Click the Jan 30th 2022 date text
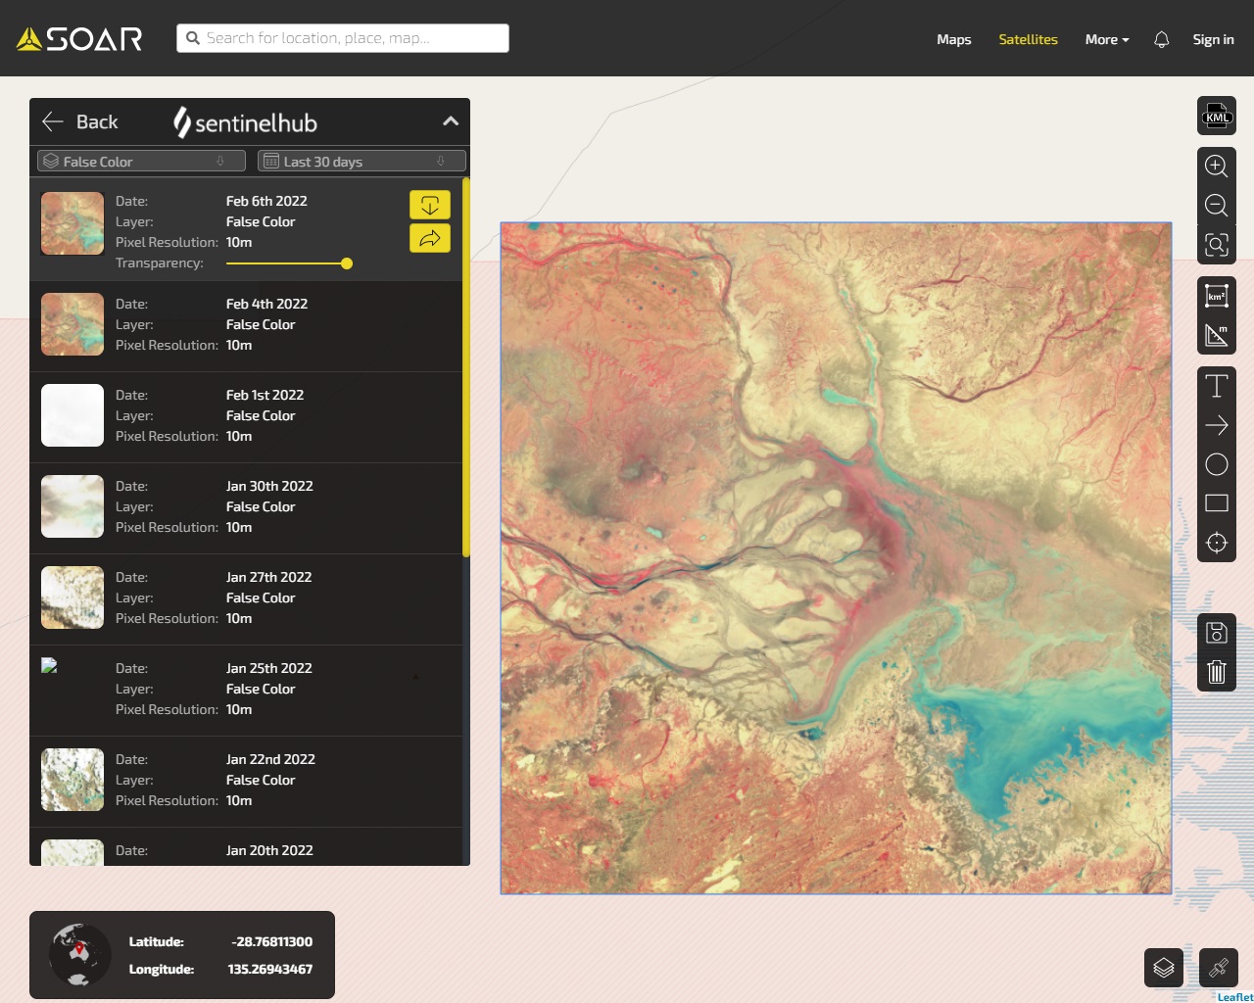Viewport: 1254px width, 1003px height. click(x=269, y=486)
